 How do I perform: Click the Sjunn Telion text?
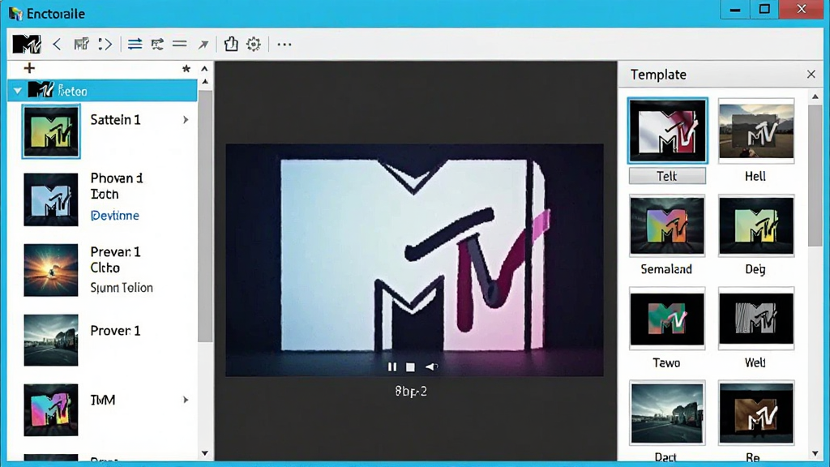coord(122,288)
